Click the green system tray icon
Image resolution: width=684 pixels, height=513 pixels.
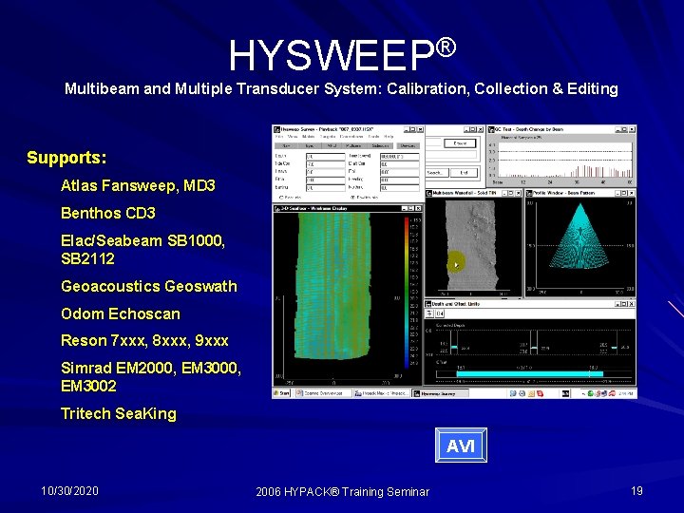click(x=590, y=393)
